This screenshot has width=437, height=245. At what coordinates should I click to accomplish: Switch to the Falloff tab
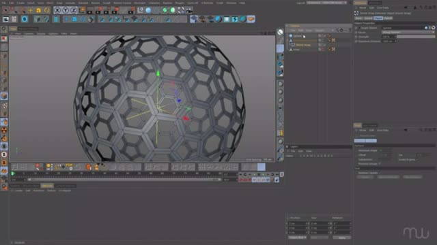tap(388, 18)
